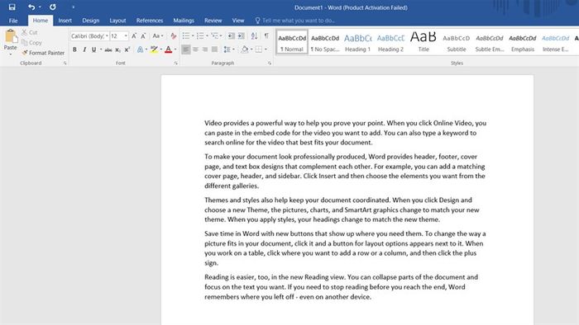Apply the Emphasis style
Image resolution: width=579 pixels, height=325 pixels.
point(523,42)
